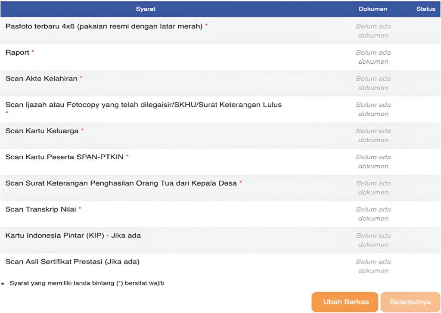The image size is (441, 313).
Task: Click the Ubah Berkas button
Action: 345,302
